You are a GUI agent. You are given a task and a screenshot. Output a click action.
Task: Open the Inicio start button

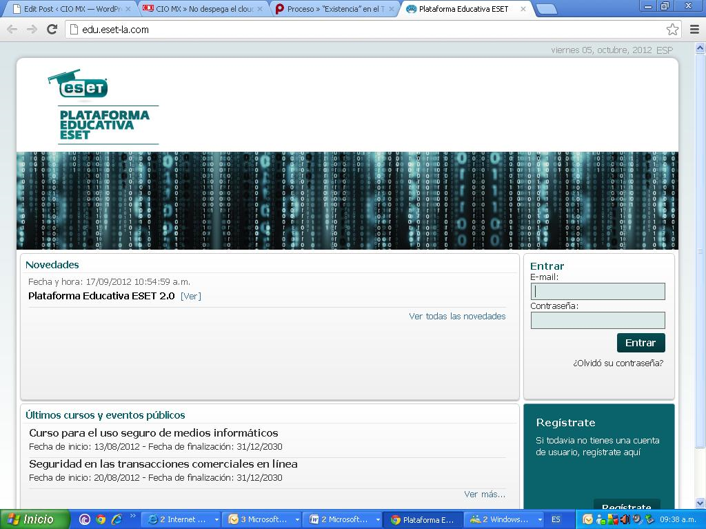(35, 519)
